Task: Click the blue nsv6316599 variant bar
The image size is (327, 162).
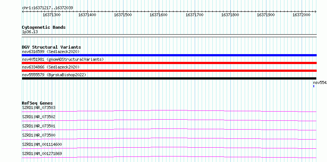Action: [169, 55]
